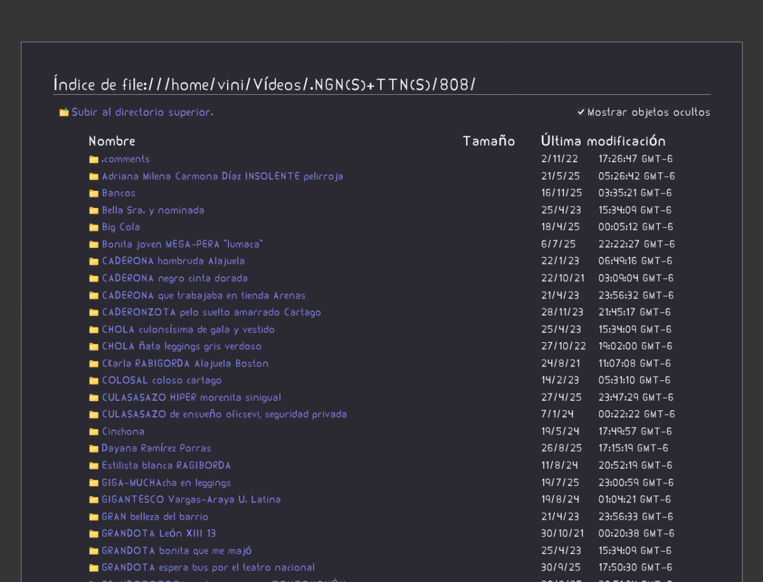The width and height of the screenshot is (763, 582).
Task: Click the folder icon beside COLOSAL coloso cartago
Action: [x=93, y=380]
